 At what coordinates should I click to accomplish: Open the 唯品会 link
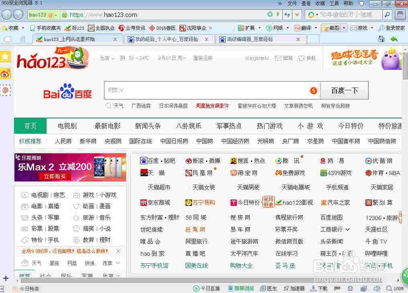pos(150,242)
